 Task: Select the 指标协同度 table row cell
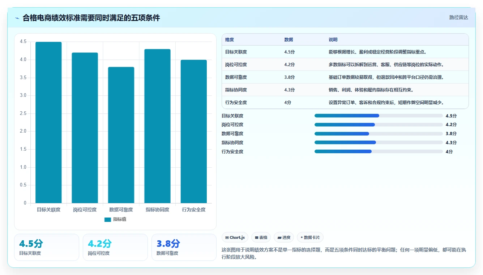236,90
